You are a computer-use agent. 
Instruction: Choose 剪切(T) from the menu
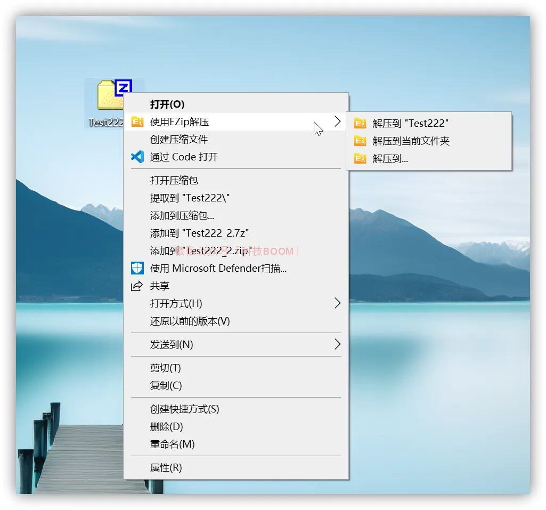(236, 368)
